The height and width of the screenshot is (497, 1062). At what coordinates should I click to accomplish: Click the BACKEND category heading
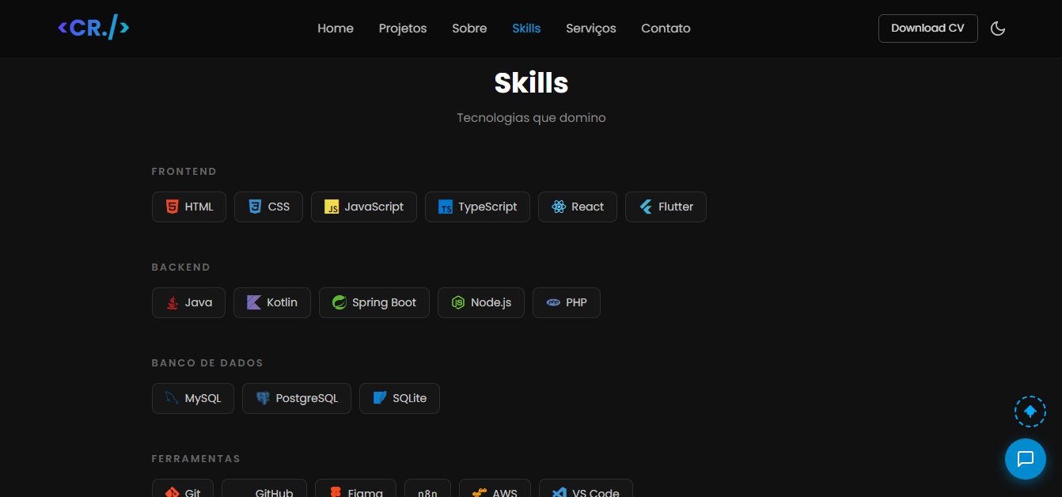click(x=181, y=267)
